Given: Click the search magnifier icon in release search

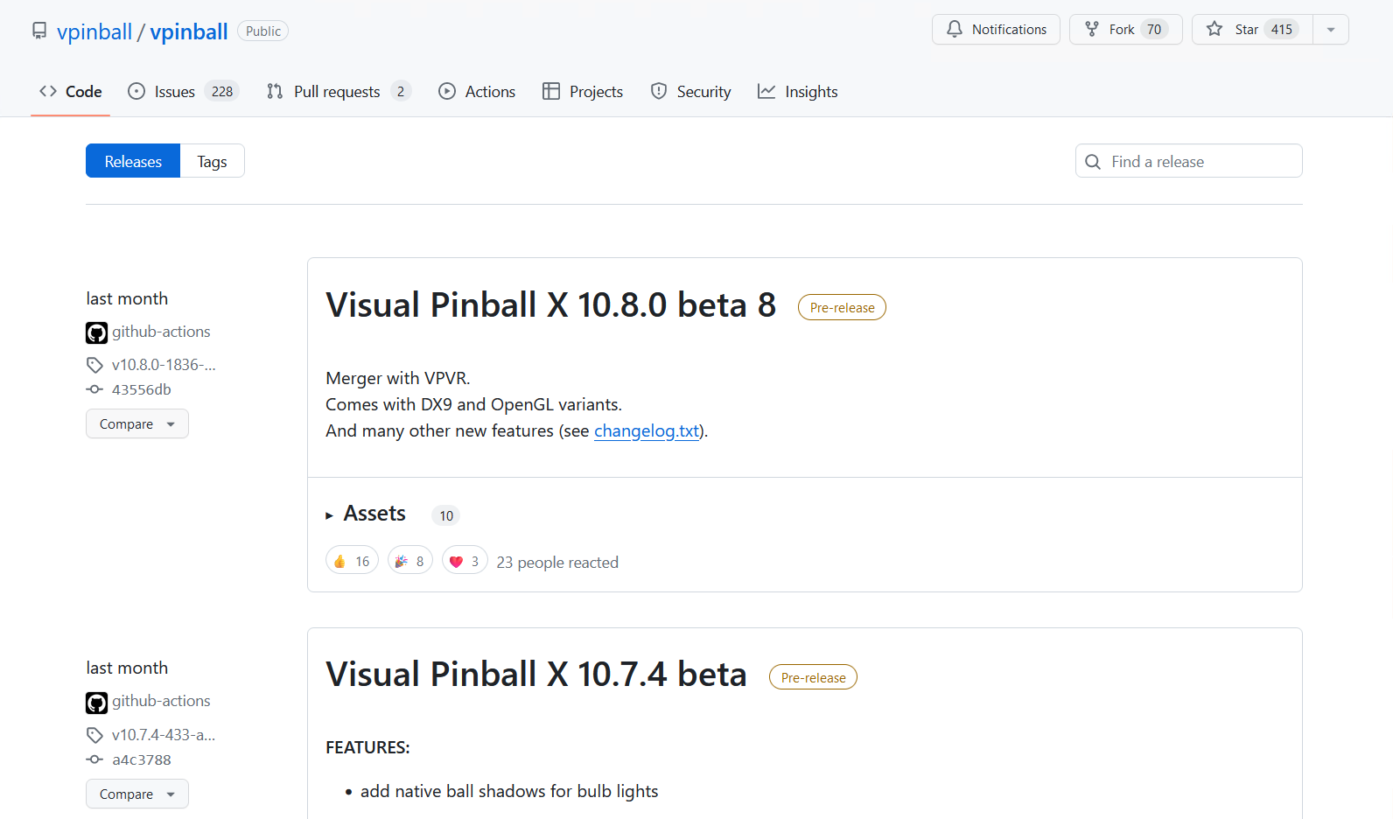Looking at the screenshot, I should click(x=1093, y=162).
